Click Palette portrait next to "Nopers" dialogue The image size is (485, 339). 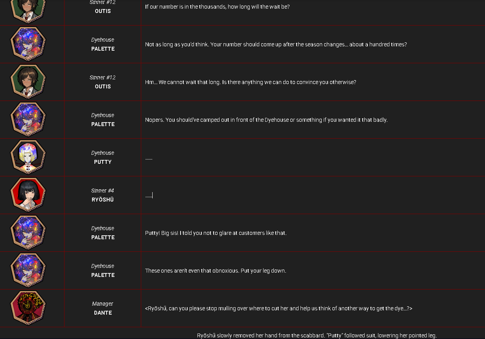pos(28,120)
